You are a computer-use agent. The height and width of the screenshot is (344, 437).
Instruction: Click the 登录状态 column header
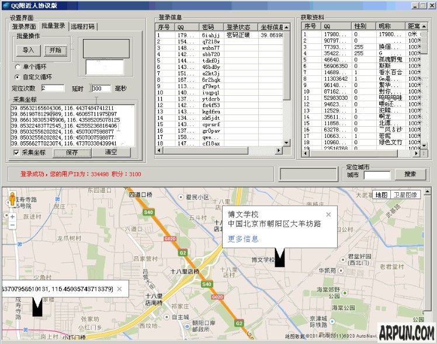click(x=241, y=27)
